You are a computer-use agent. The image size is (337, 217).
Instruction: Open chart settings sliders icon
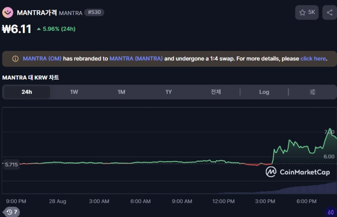(313, 92)
